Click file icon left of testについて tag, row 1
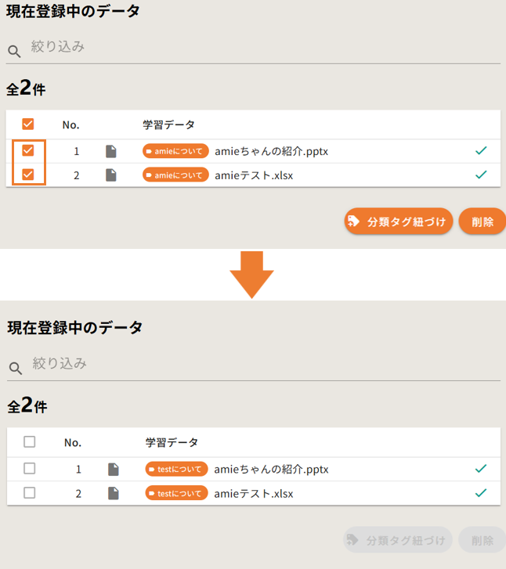Screen dimensions: 506x569 click(114, 470)
